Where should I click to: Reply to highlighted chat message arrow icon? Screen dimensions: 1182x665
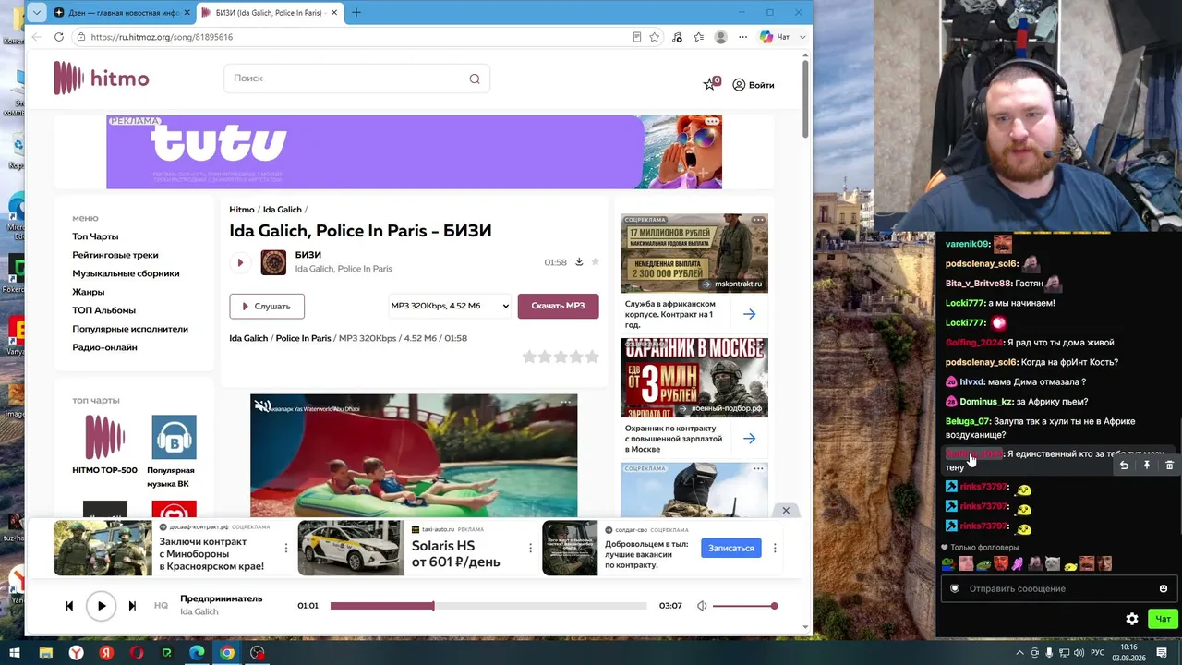1124,465
